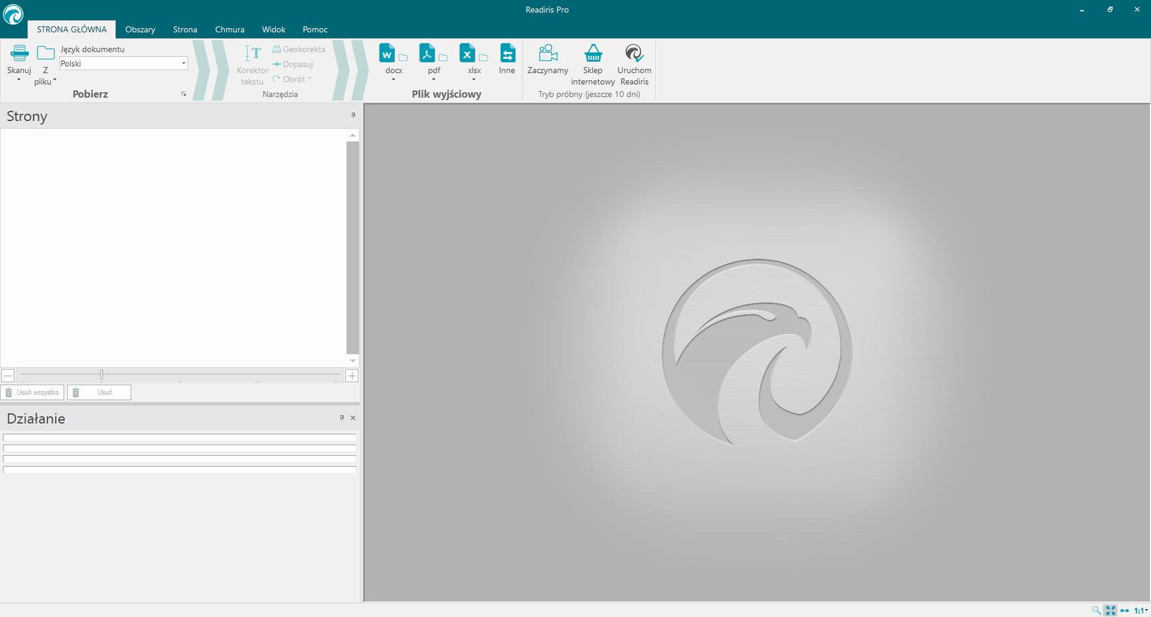Click the Strony panel title
The image size is (1151, 617).
pyautogui.click(x=27, y=116)
